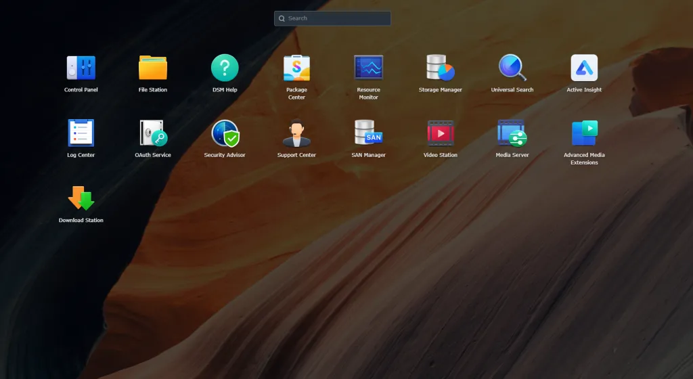The height and width of the screenshot is (379, 693).
Task: Open Active Insight
Action: pos(584,68)
